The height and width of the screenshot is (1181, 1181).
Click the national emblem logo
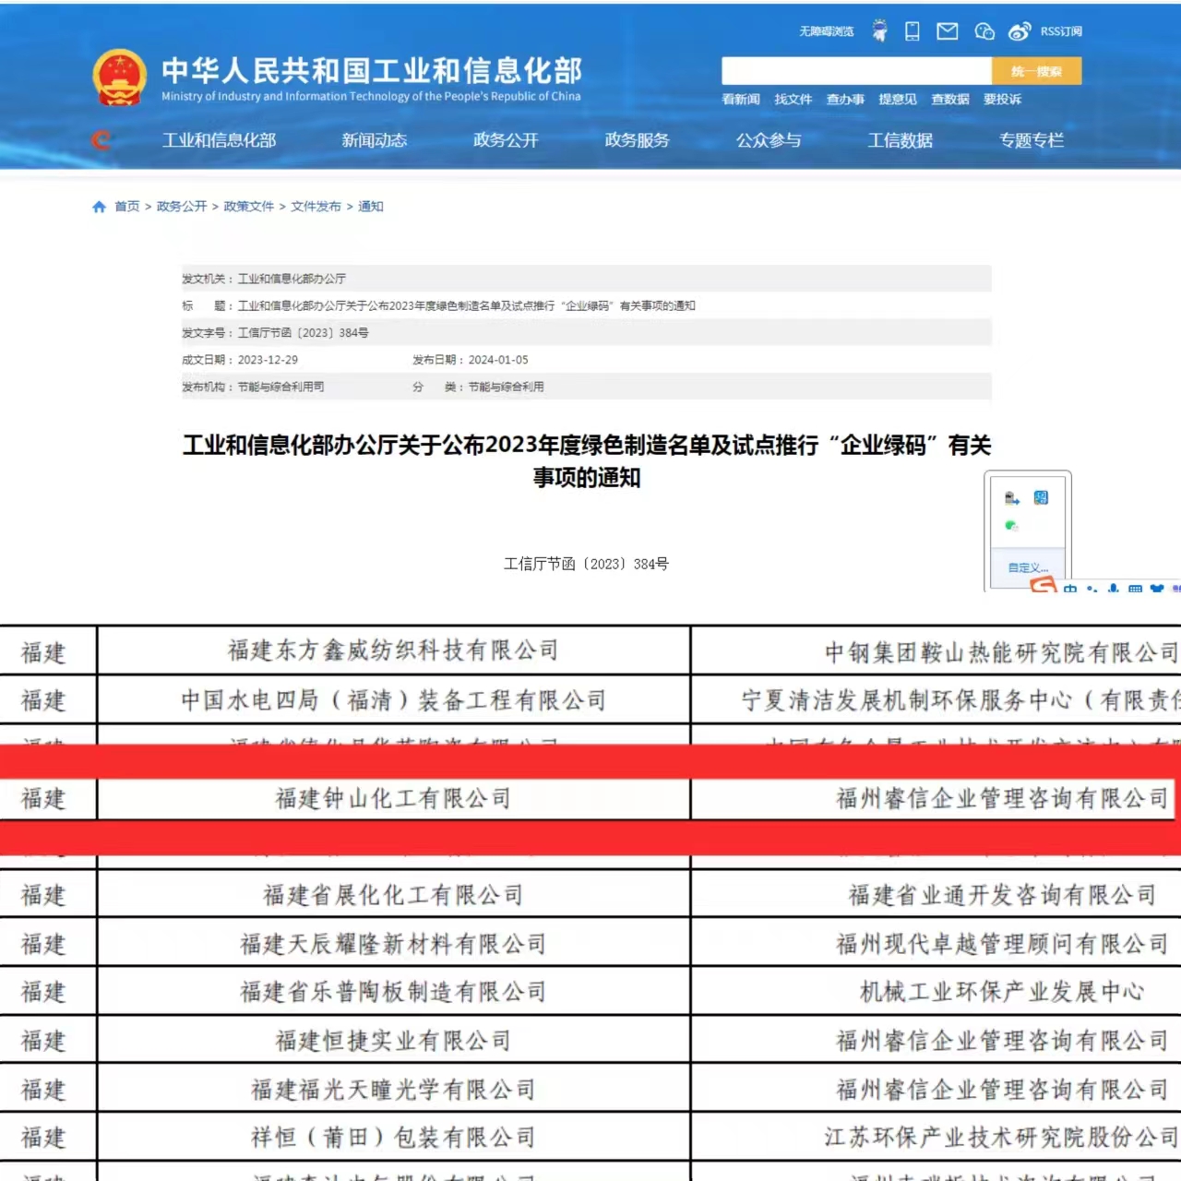[120, 78]
